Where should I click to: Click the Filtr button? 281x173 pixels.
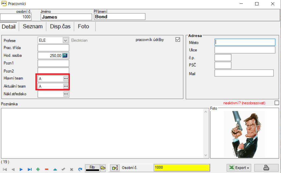click(92, 168)
